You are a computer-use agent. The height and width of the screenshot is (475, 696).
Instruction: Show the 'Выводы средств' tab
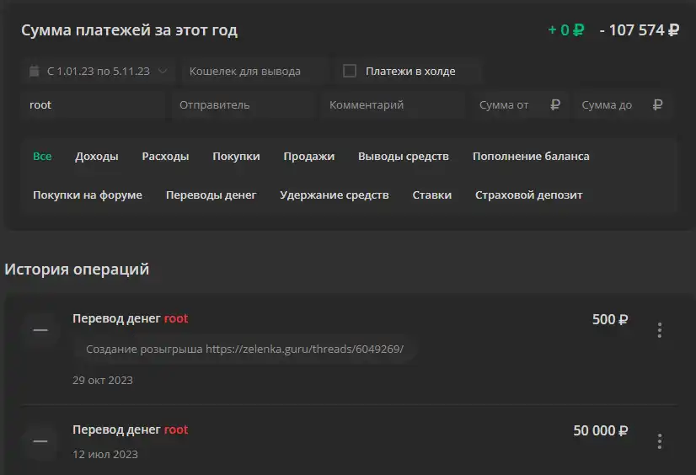(404, 156)
